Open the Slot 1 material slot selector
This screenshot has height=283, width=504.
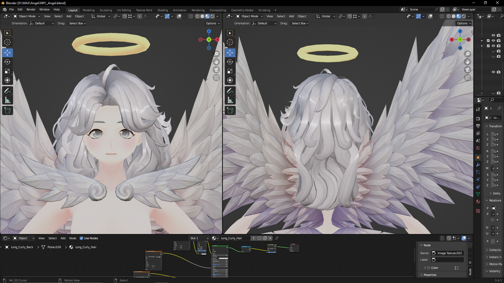[199, 238]
